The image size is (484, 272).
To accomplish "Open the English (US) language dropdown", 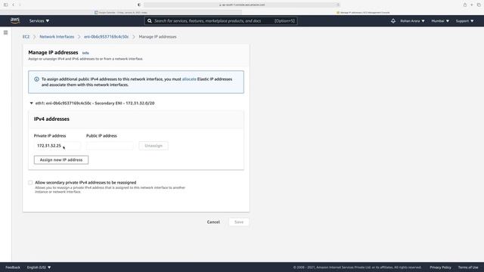I will click(39, 267).
